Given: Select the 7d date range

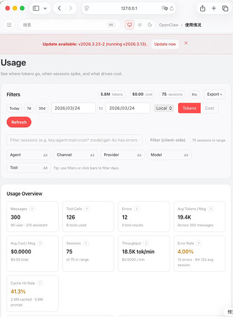Looking at the screenshot, I should tap(29, 108).
